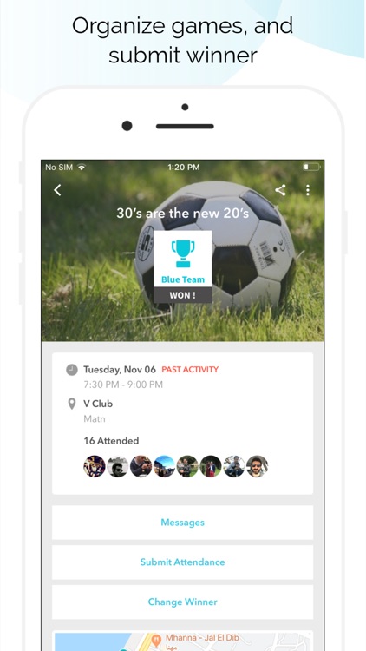
Task: Open the map preview at Mhanna - Jal El Dib
Action: point(183,641)
